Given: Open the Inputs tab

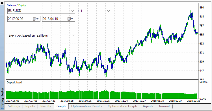Looking at the screenshot, I should (30, 106).
